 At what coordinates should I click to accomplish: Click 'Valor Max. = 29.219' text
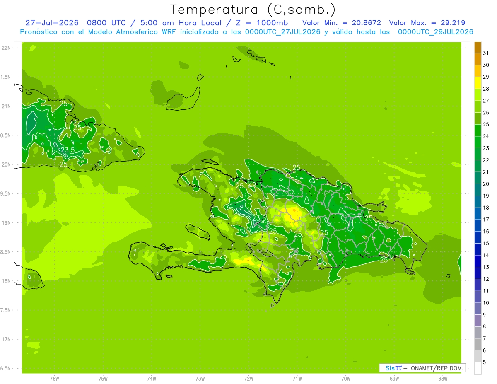(427, 23)
